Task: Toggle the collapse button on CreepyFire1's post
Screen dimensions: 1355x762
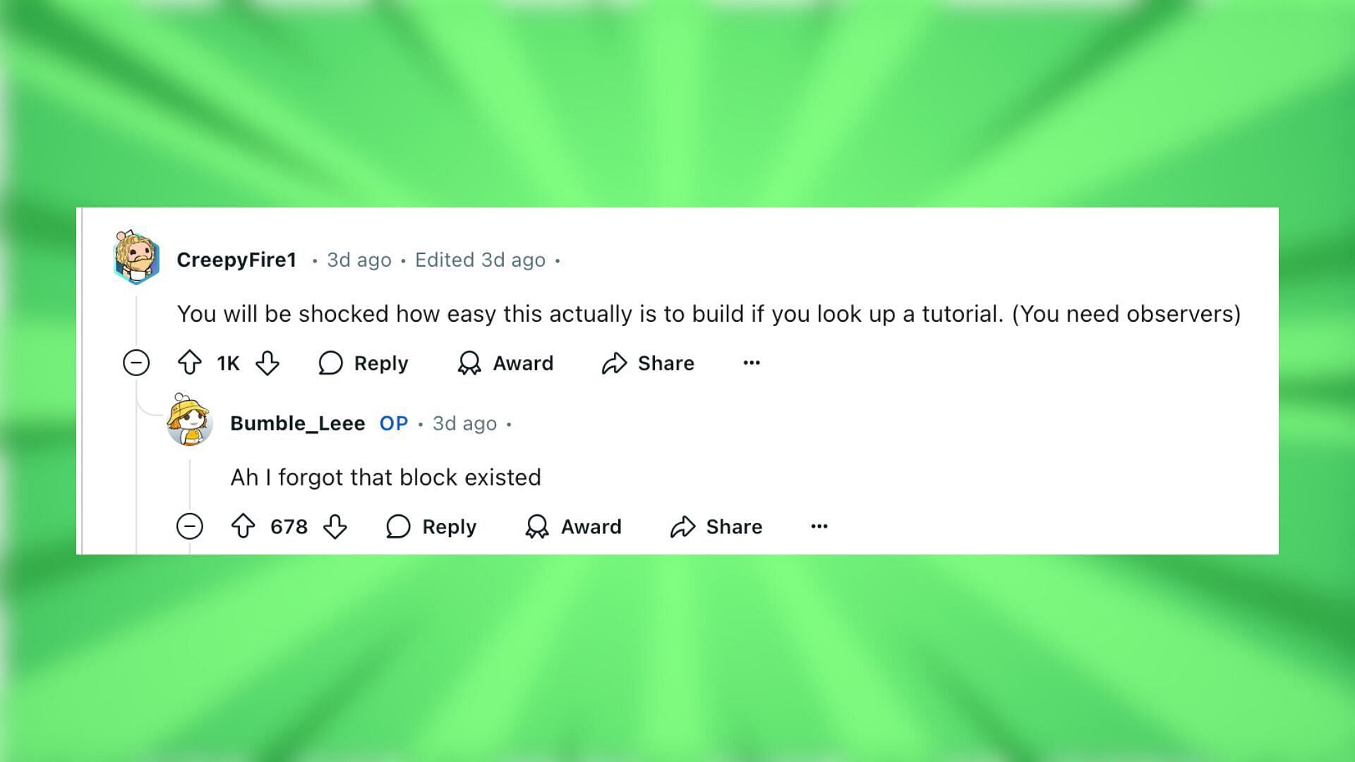Action: point(137,363)
